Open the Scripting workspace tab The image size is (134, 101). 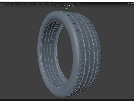(x=78, y=4)
